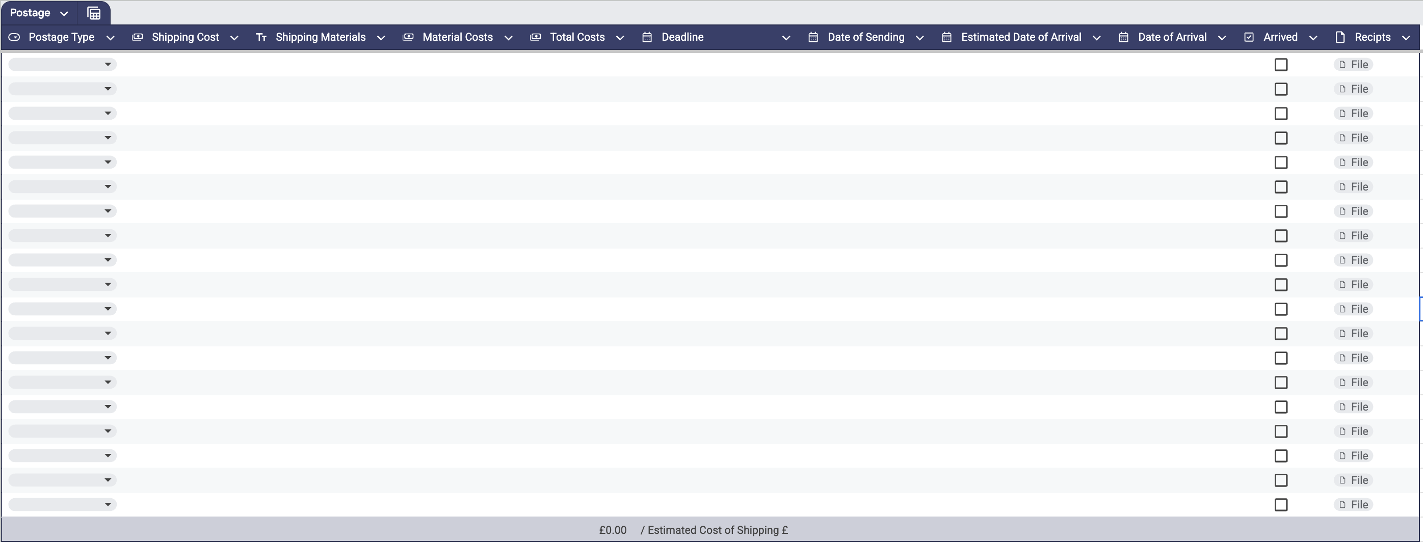This screenshot has height=542, width=1423.
Task: Click the Recipts column file icon
Action: [1339, 37]
